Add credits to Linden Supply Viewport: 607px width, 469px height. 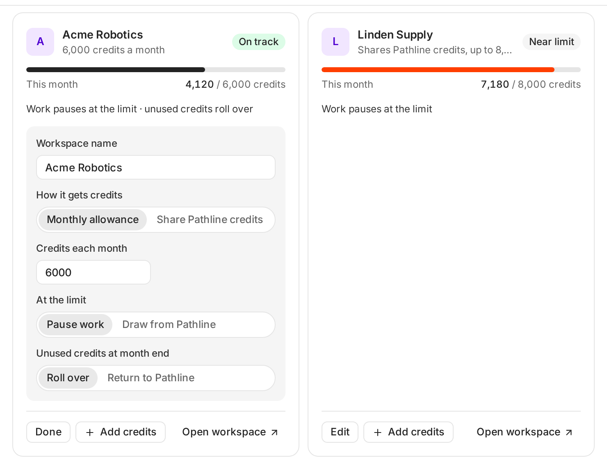(408, 432)
